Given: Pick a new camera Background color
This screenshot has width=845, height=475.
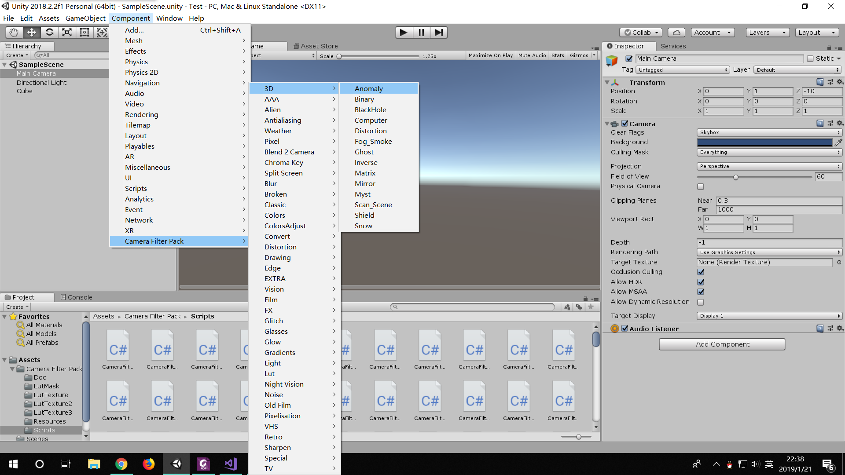Looking at the screenshot, I should click(764, 142).
